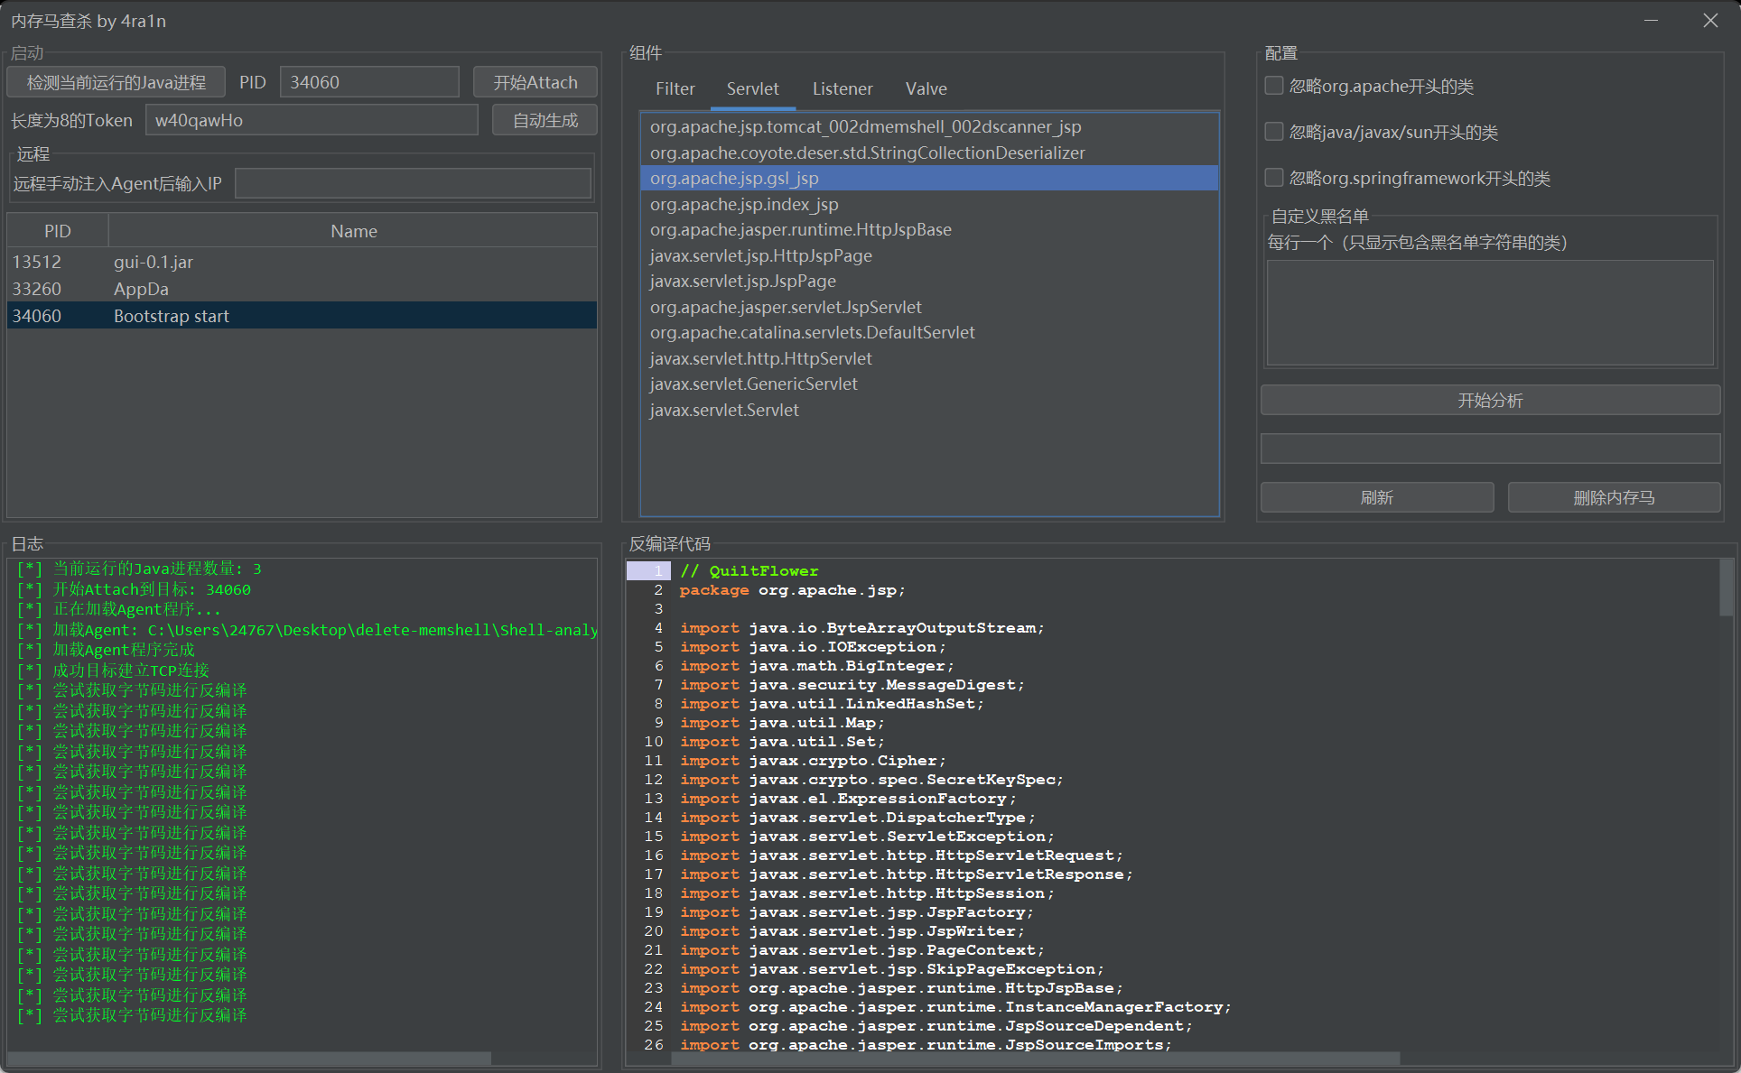Open the Listener tab
Screen dimensions: 1741x1073
click(842, 88)
